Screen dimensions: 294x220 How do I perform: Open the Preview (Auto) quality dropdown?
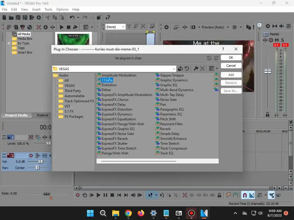click(x=228, y=27)
